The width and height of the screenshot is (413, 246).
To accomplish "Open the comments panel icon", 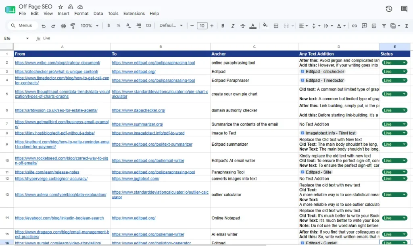I will (x=404, y=9).
